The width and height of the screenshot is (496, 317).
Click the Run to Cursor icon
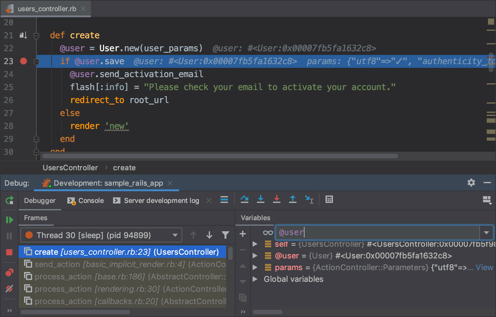click(309, 200)
